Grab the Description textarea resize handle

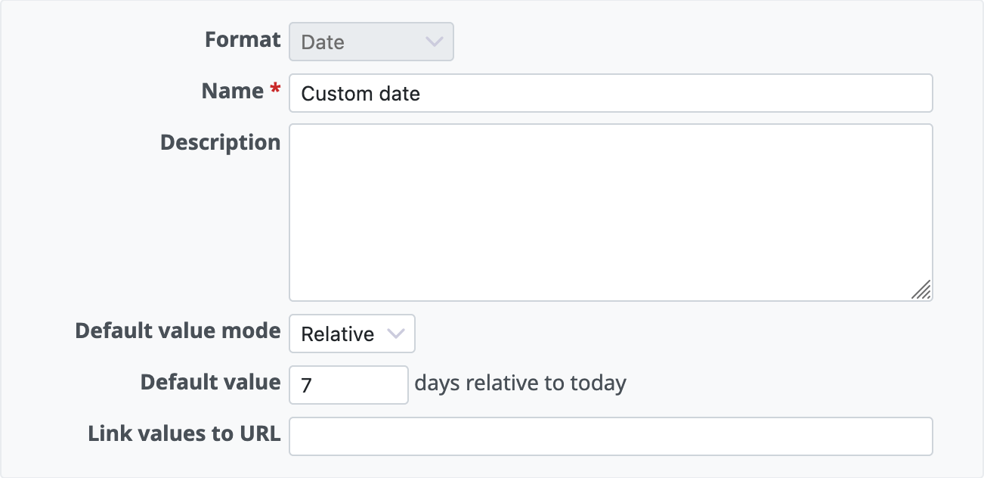tap(921, 290)
